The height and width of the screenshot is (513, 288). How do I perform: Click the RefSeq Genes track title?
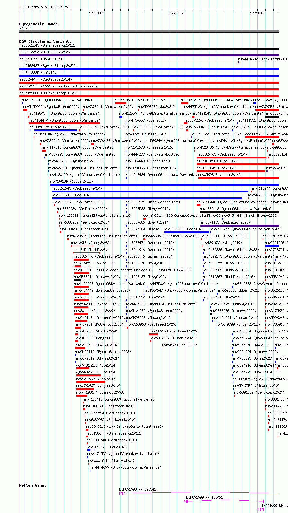(33, 485)
